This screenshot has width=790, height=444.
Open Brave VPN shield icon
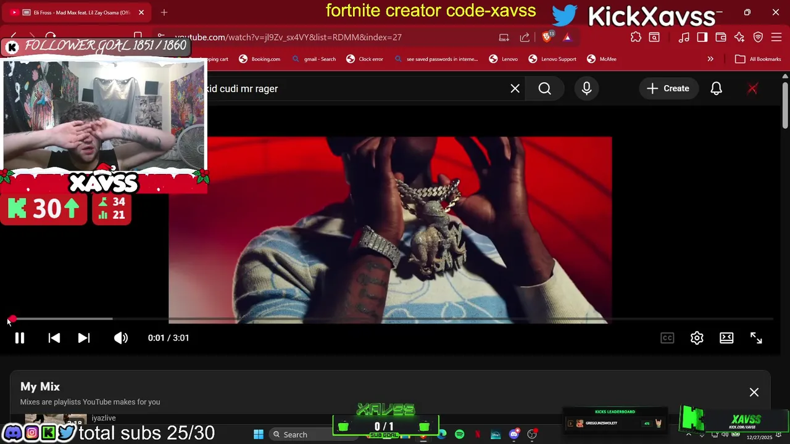coord(759,37)
